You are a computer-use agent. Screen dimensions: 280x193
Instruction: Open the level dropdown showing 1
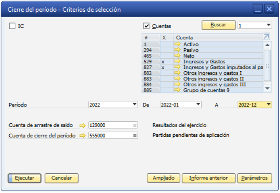(269, 25)
